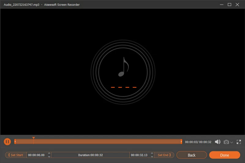Click the middle of the timeline bar
Screen dimensions: 245x163
coord(98,142)
